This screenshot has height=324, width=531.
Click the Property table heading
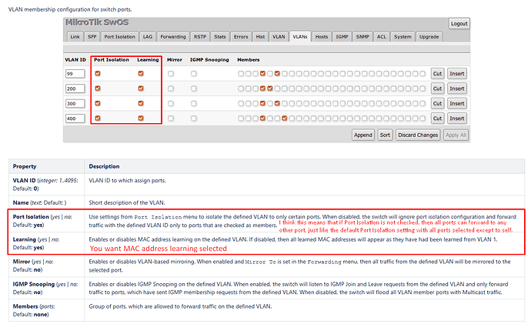pyautogui.click(x=25, y=166)
